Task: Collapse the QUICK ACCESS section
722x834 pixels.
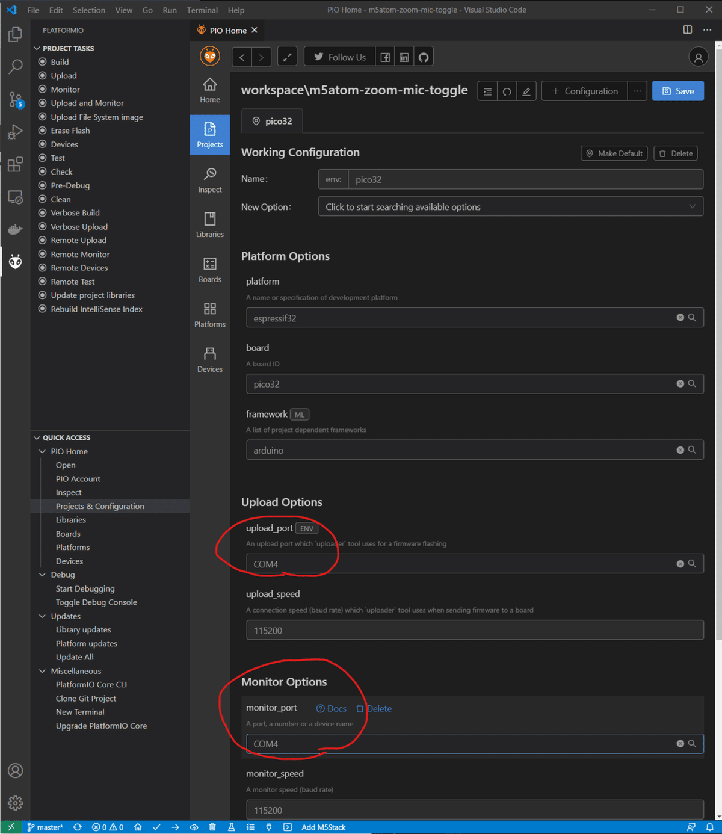Action: [x=37, y=437]
